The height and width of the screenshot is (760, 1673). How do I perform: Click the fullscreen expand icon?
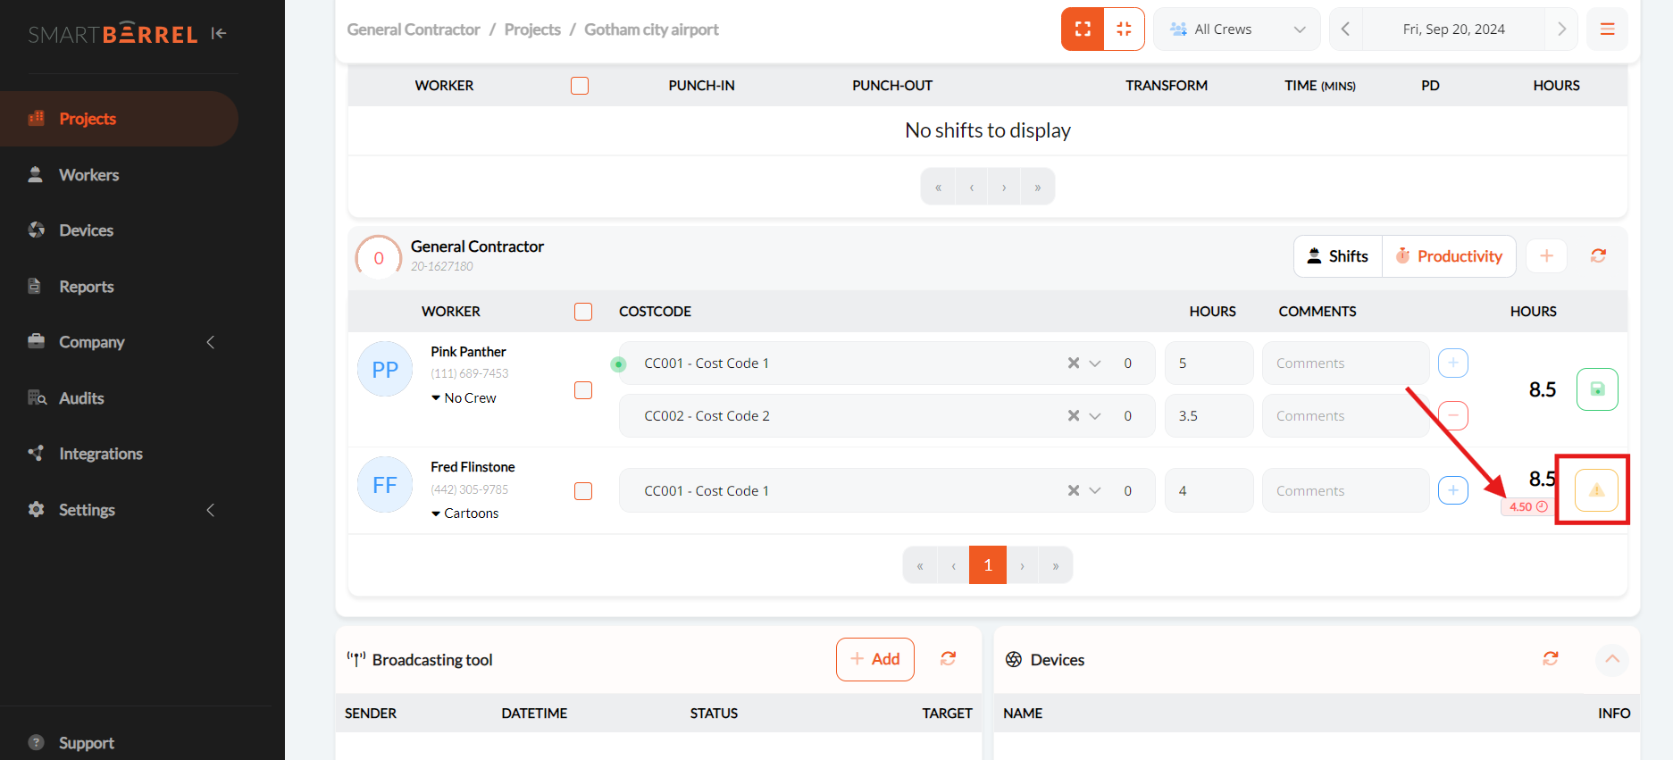pos(1083,29)
